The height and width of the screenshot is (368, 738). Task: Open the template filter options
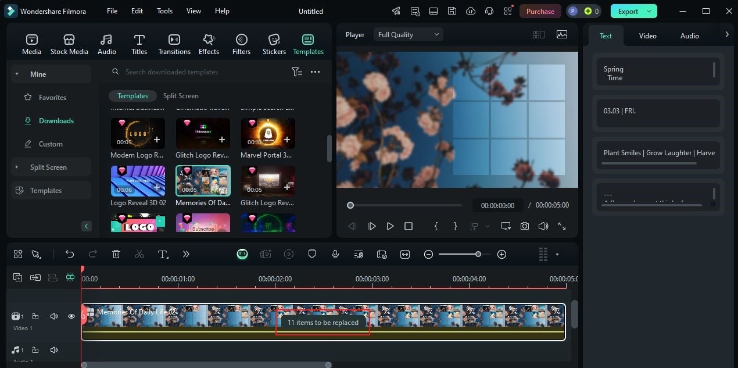(x=297, y=72)
